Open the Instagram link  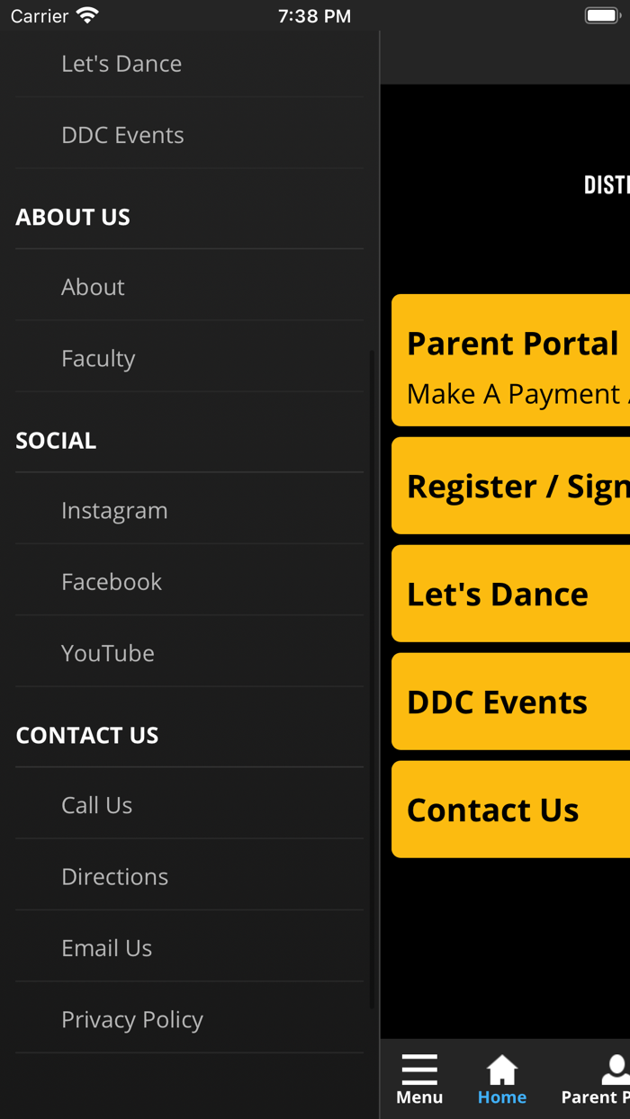(x=114, y=510)
